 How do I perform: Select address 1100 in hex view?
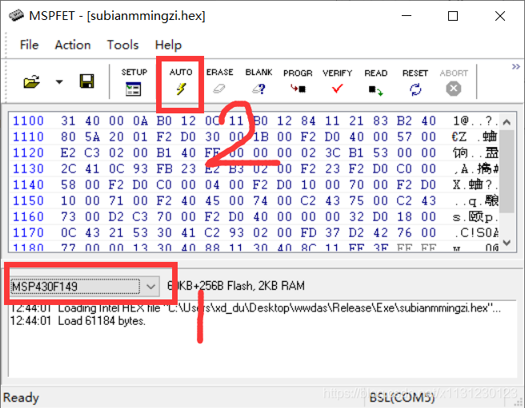[28, 121]
